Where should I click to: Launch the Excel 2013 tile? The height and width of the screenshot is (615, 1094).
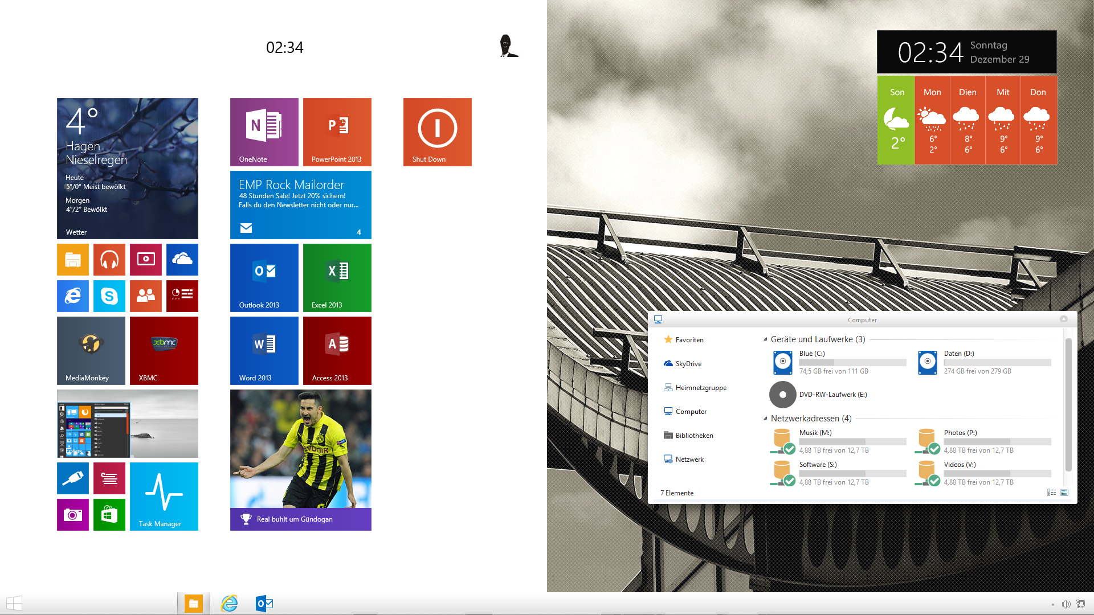(337, 277)
